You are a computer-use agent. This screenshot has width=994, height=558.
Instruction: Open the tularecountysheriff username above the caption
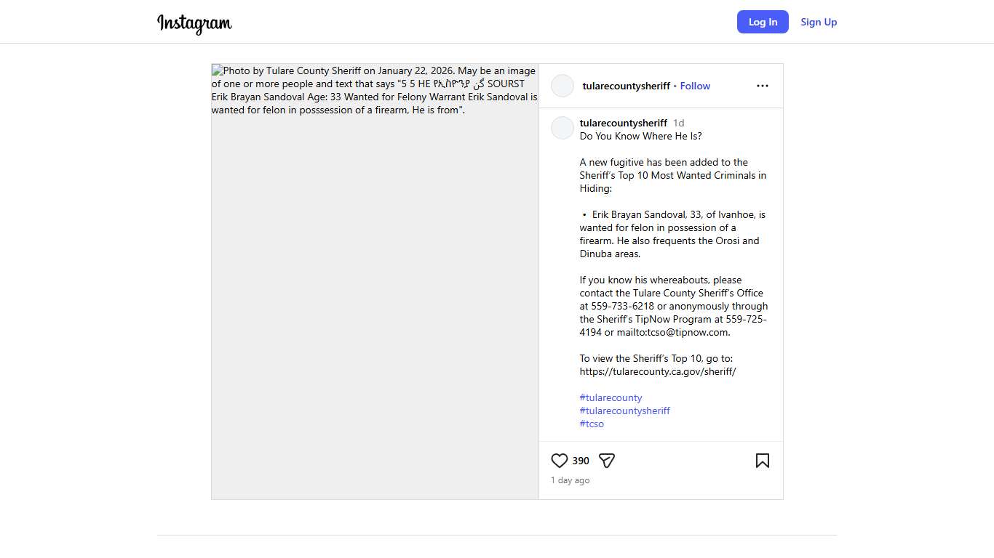click(623, 123)
